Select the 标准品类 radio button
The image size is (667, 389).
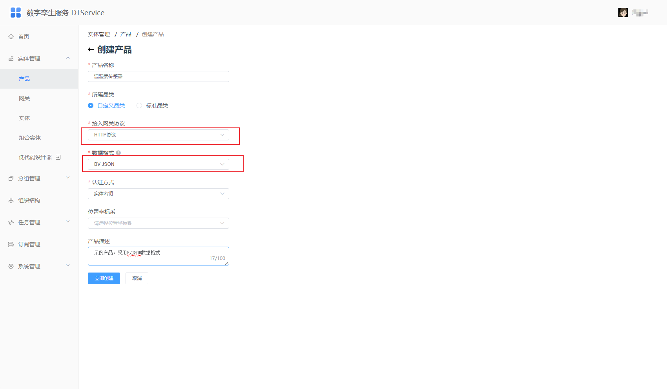(139, 105)
